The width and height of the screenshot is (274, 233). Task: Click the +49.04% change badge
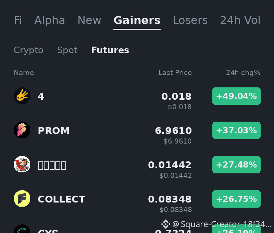236,96
